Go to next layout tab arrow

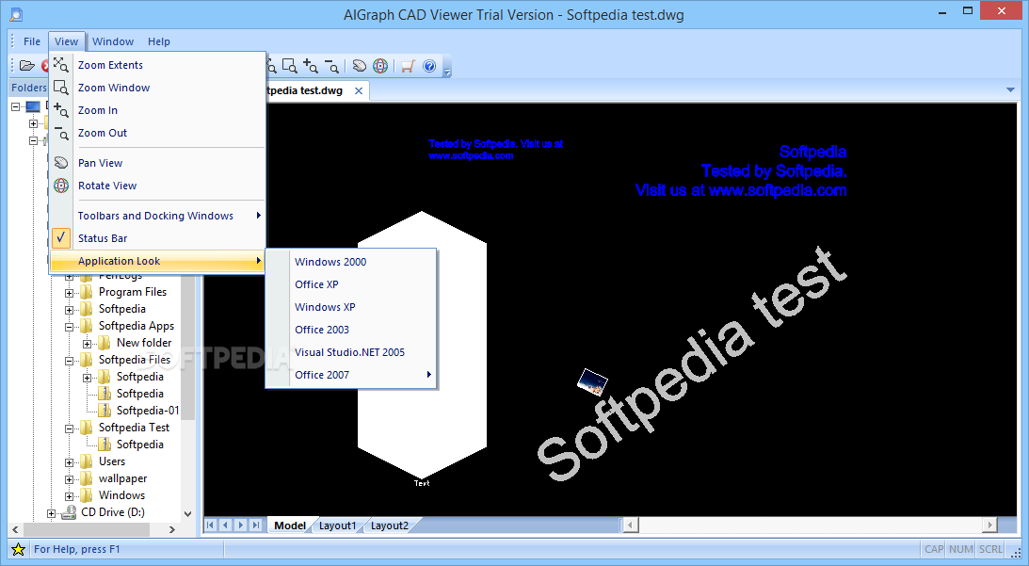(241, 525)
